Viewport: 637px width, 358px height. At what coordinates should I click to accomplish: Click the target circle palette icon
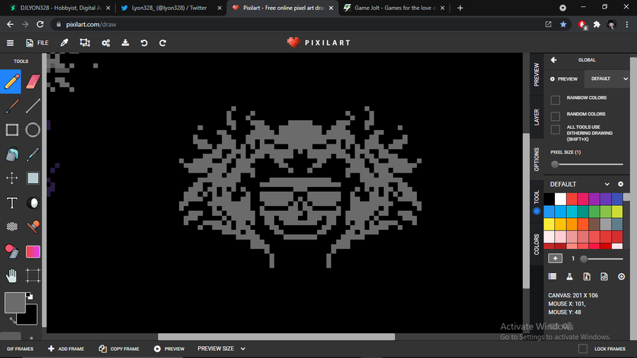(x=621, y=277)
